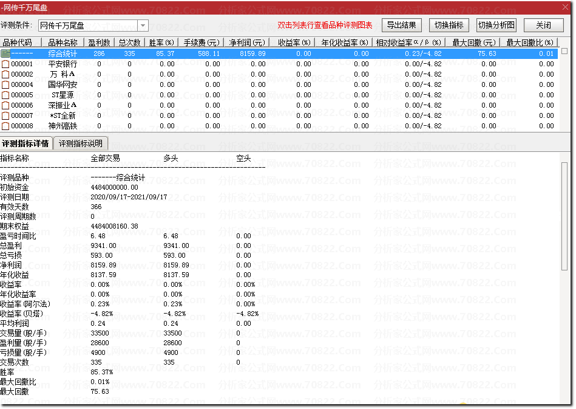Click the 588.11 commission cell
The image size is (576, 409).
pos(209,53)
